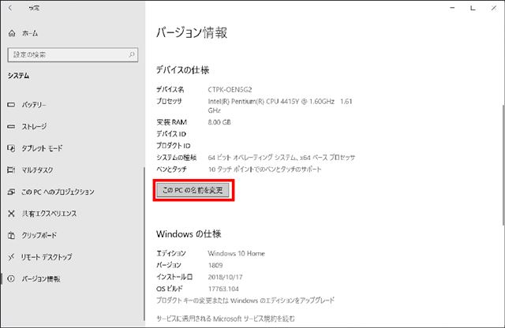
Task: Go to バッテリー settings page
Action: [x=34, y=105]
